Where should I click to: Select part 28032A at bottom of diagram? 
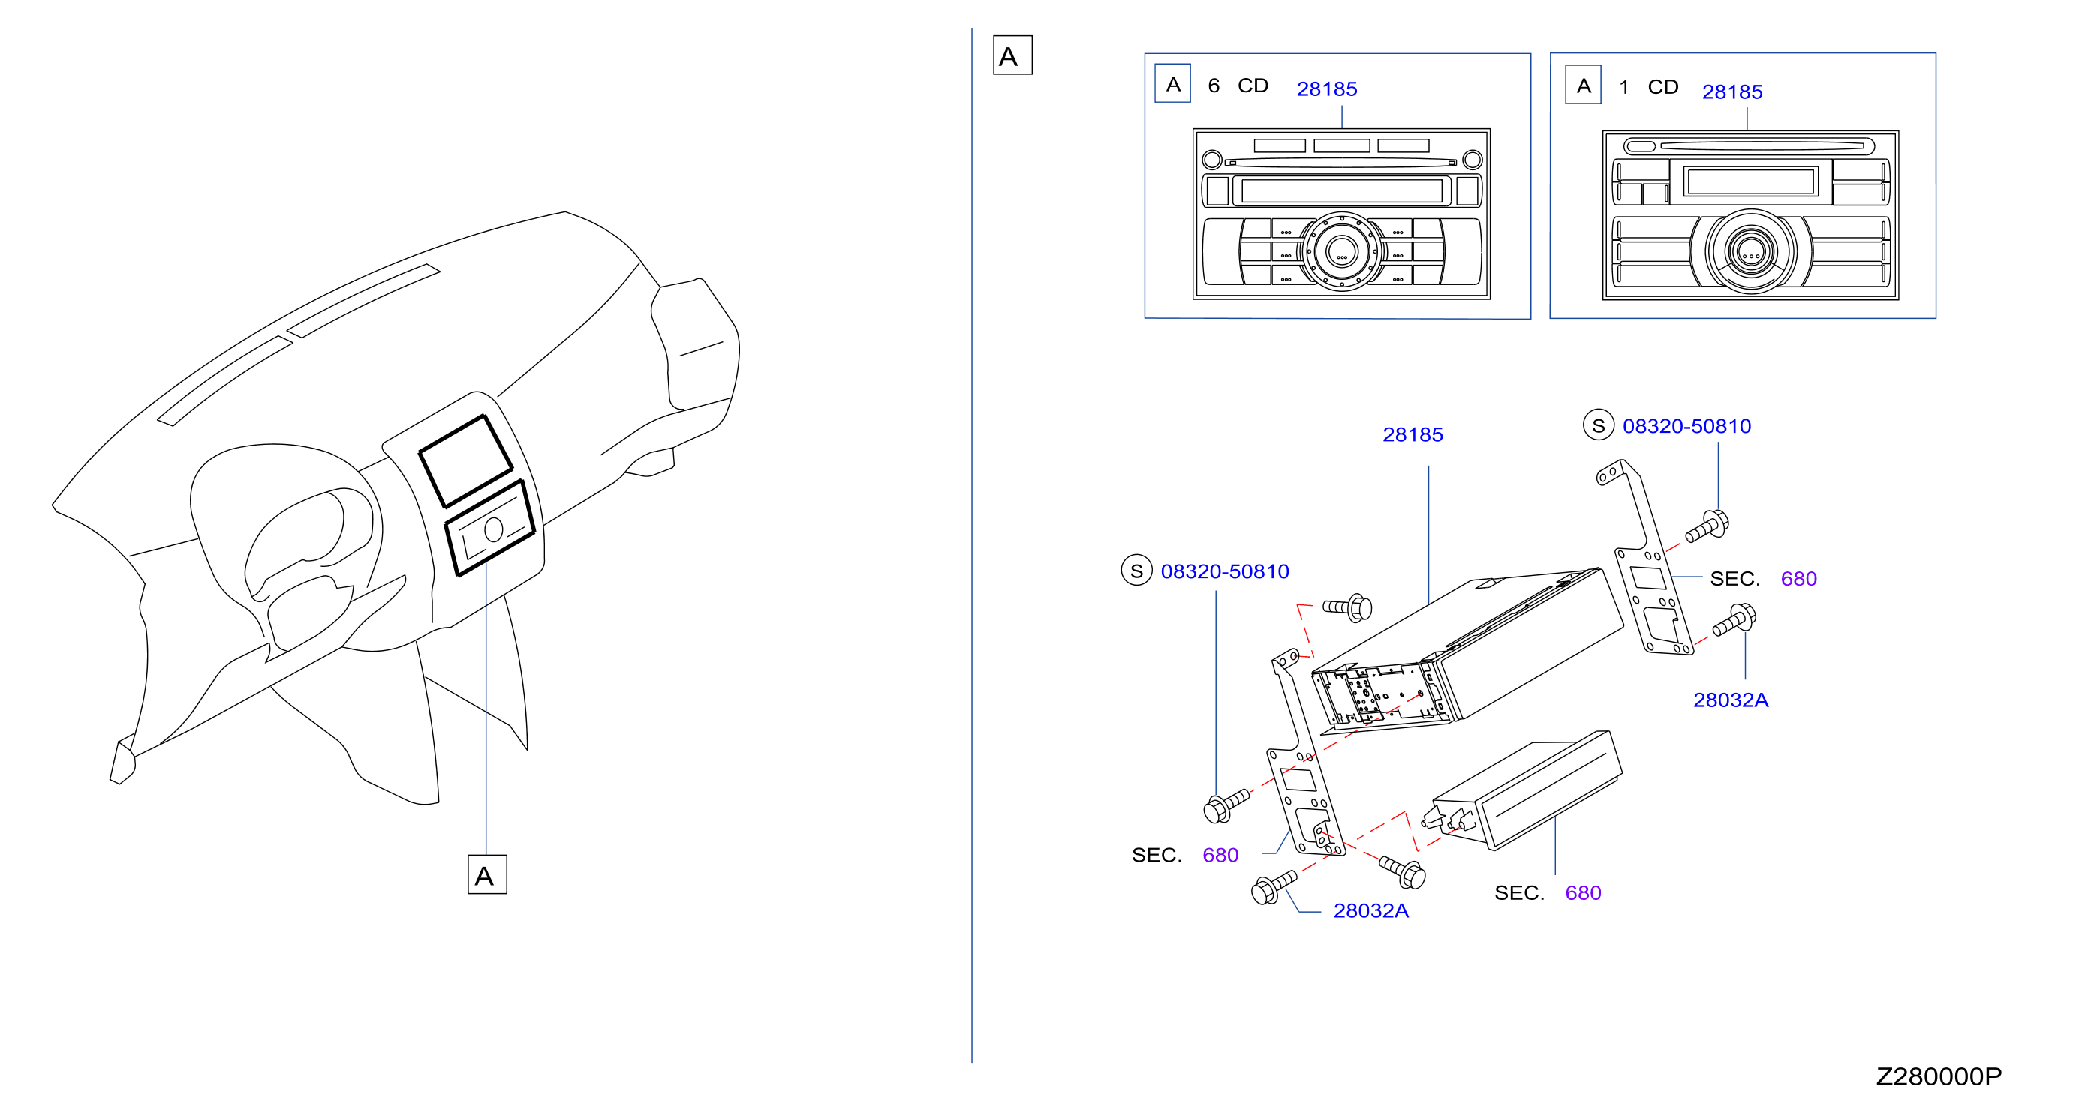1370,911
